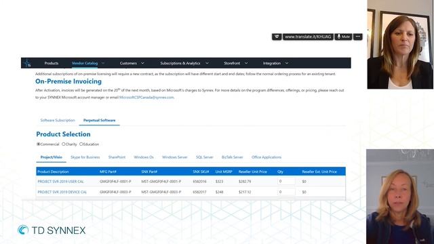Click the portal logo in navigation bar
Viewport: 434px width, 244px height.
(x=27, y=63)
